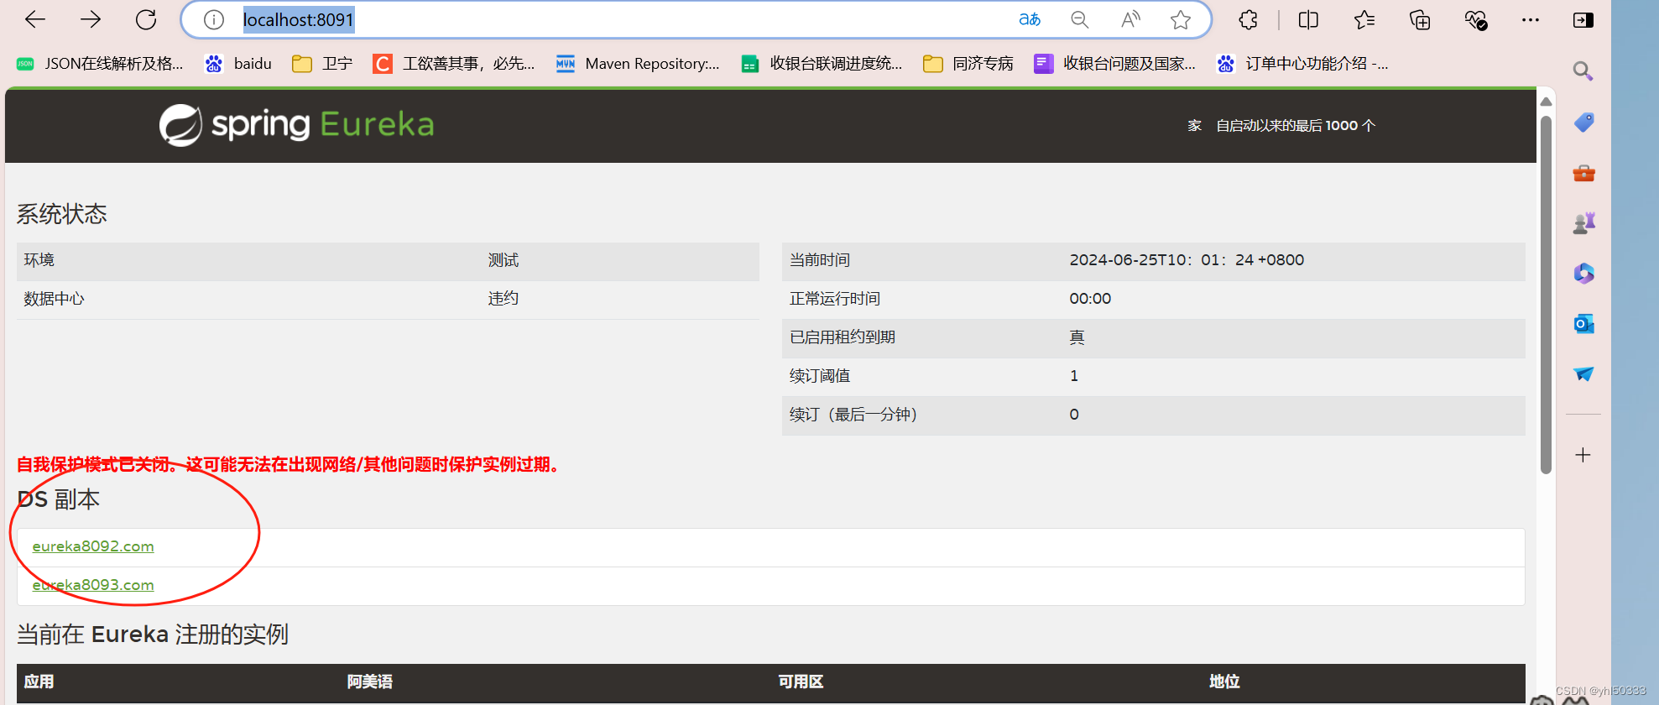Open the 订单中心功能介绍 bookmark
Screen dimensions: 1659x705
point(1302,64)
